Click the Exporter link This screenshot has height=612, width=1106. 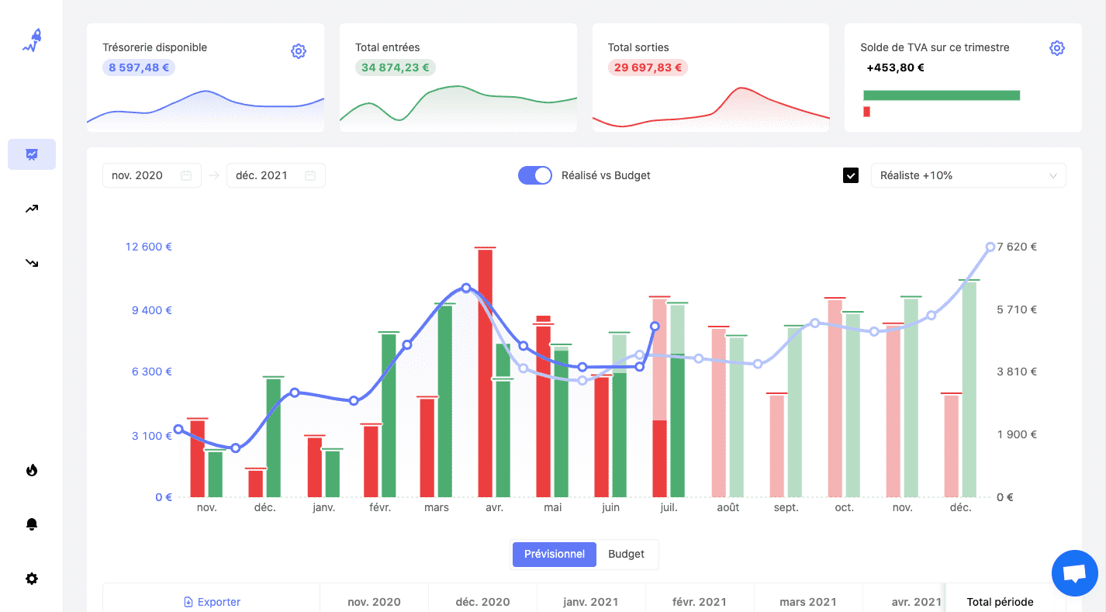click(x=212, y=602)
